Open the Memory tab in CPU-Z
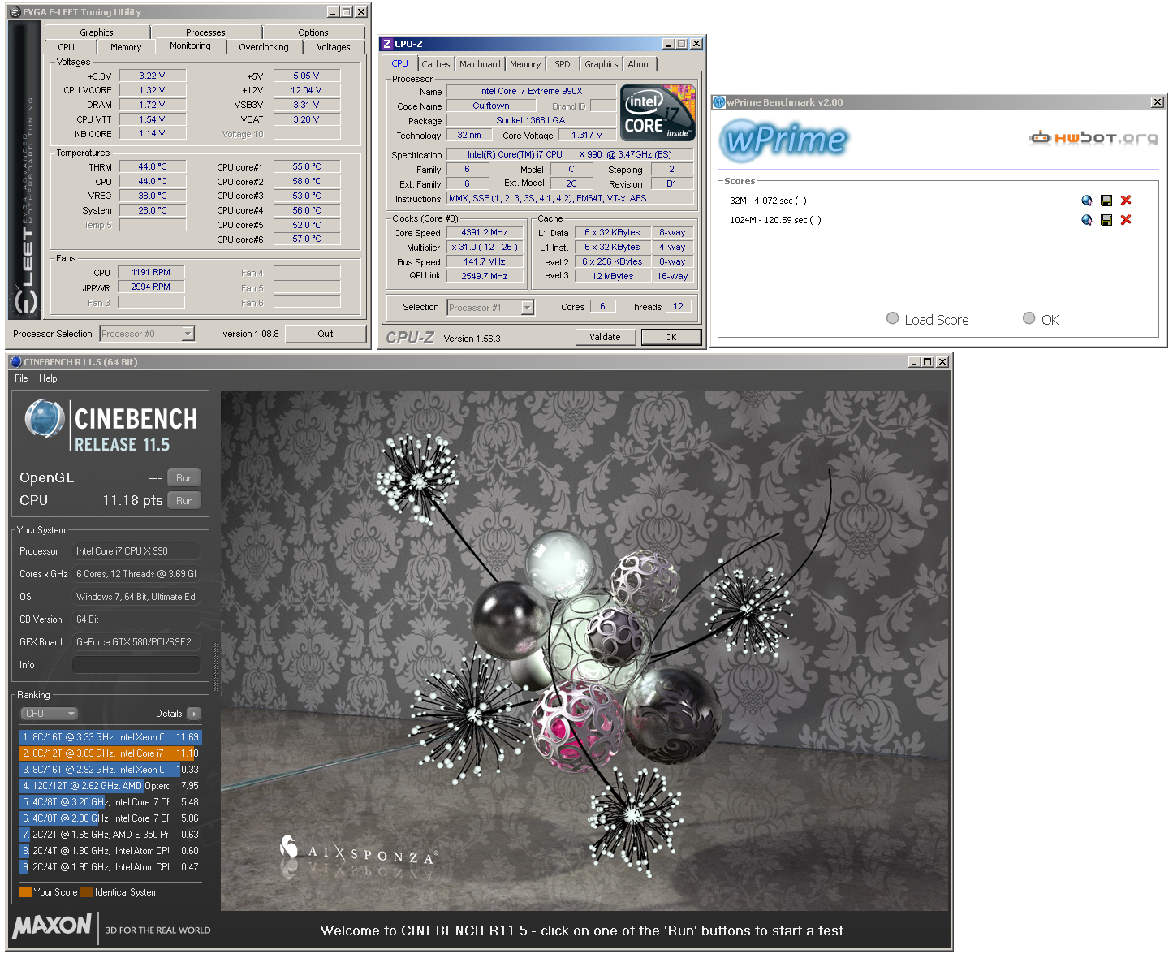 point(525,64)
